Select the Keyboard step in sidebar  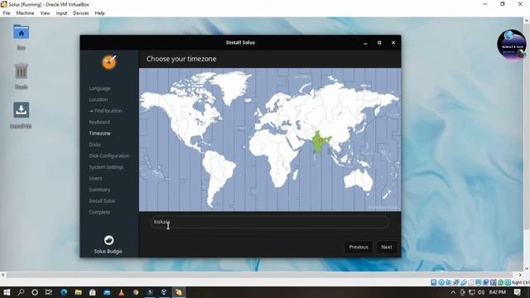click(99, 122)
